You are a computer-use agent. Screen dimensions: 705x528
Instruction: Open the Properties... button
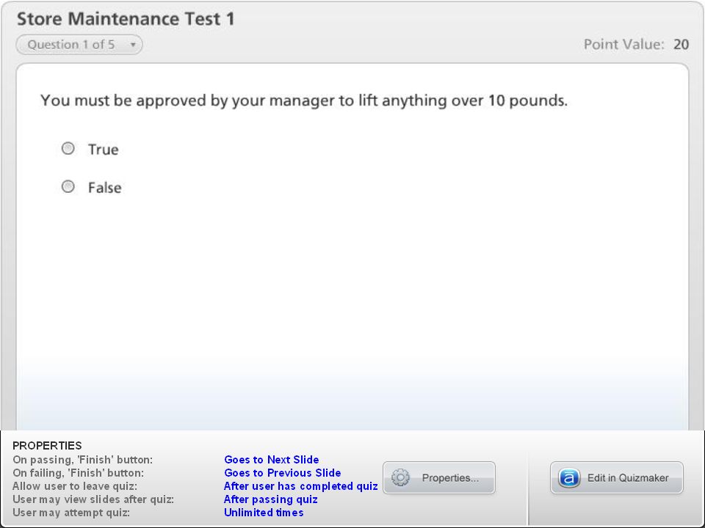click(x=439, y=477)
